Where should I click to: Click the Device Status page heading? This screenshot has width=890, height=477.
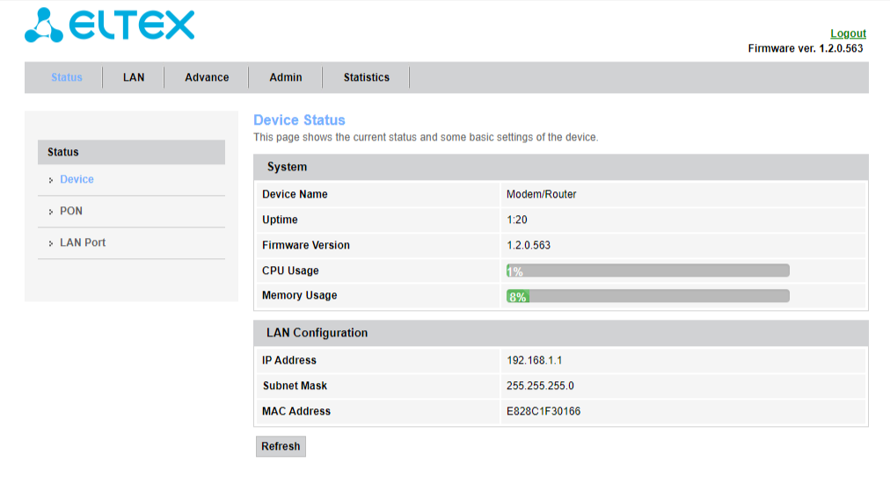click(x=299, y=120)
